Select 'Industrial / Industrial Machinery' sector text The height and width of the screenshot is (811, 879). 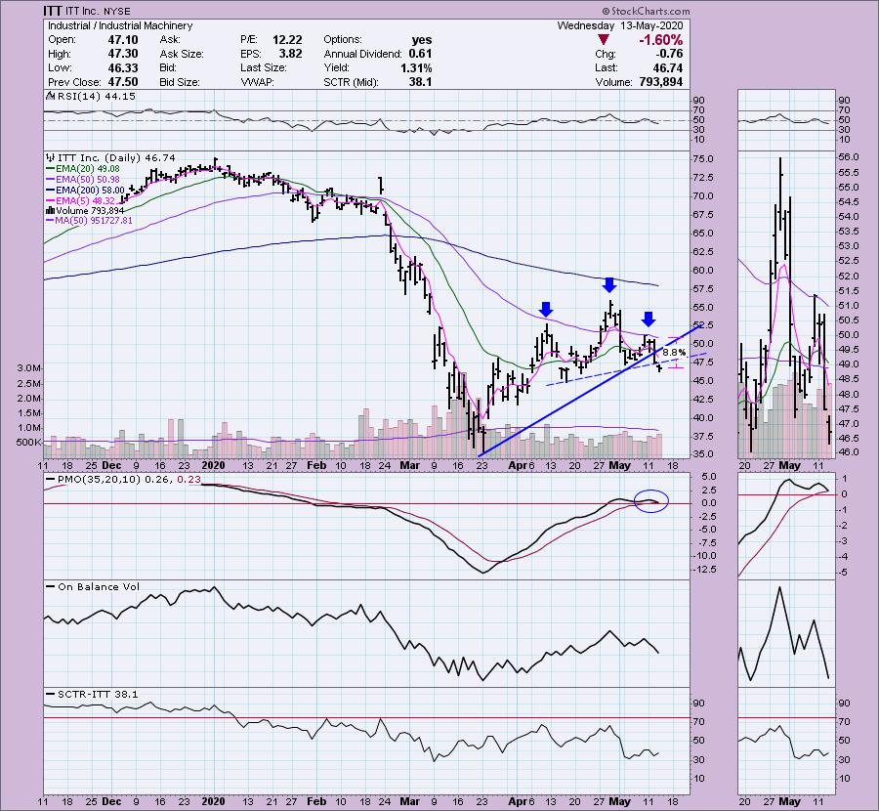pos(120,25)
